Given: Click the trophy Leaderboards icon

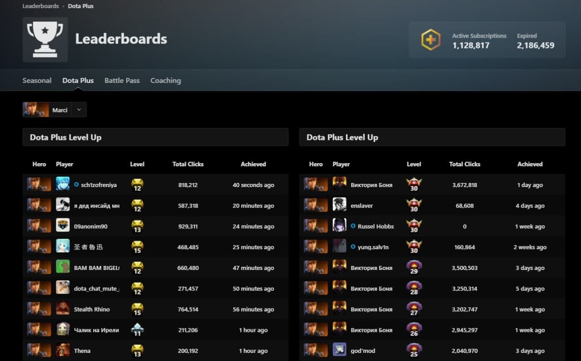Looking at the screenshot, I should coord(45,39).
